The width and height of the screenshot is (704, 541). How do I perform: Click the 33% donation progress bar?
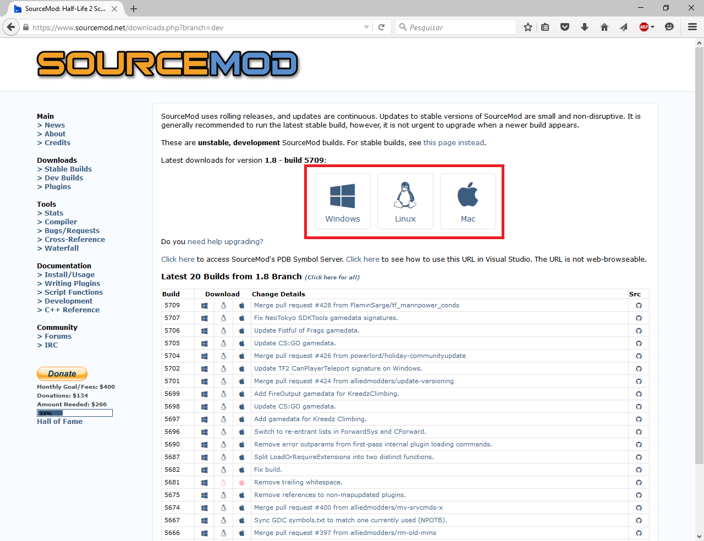point(75,413)
